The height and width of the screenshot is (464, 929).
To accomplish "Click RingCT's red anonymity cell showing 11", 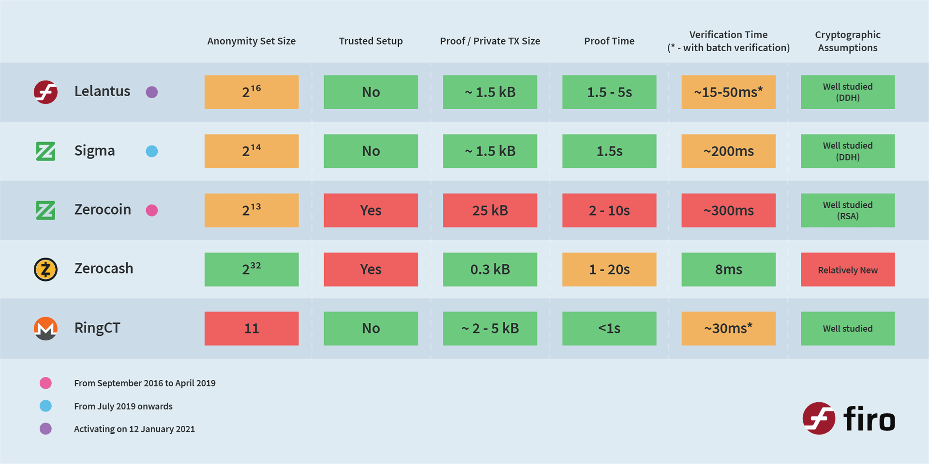I will (x=251, y=328).
